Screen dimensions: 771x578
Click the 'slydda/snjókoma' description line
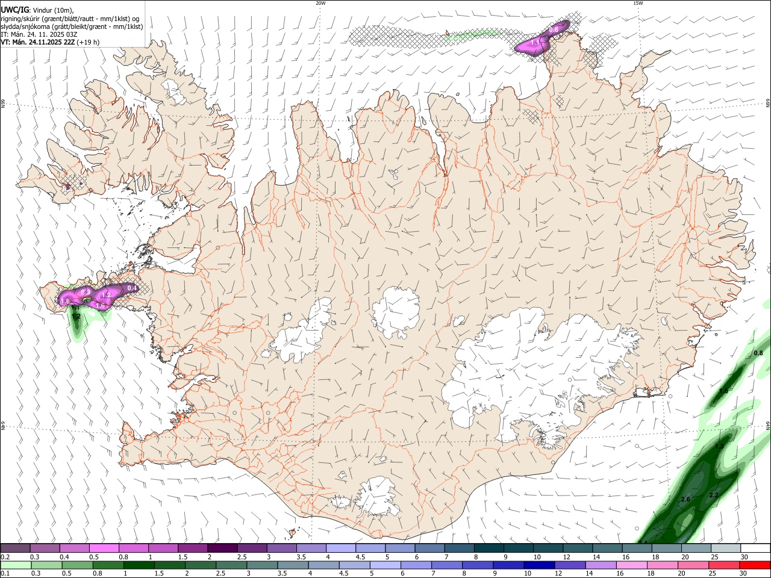(x=72, y=26)
